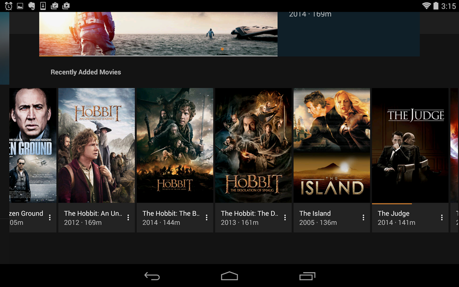Open The Hobbit Desolation of Smaug poster
Screen dimensions: 459x287
[x=253, y=145]
